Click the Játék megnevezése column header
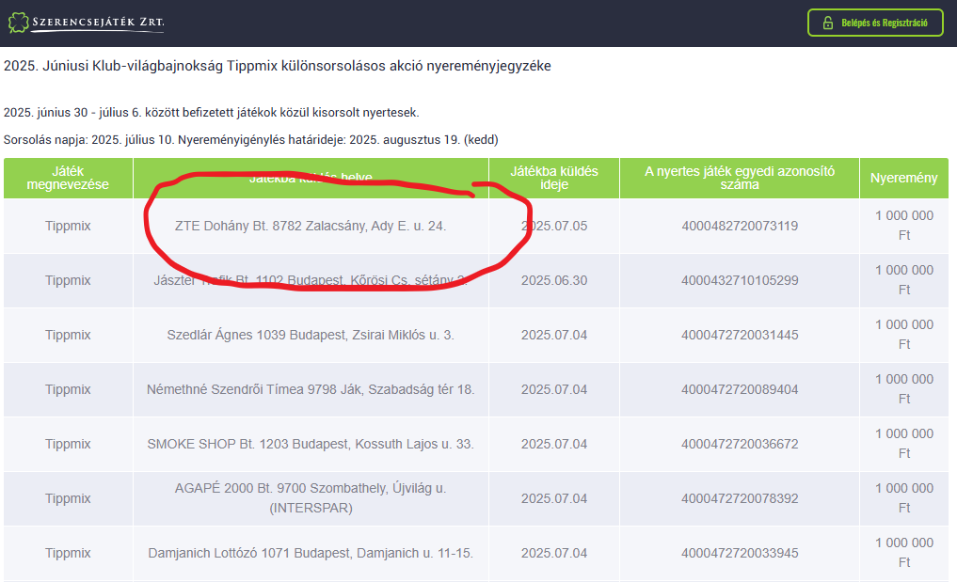957x582 pixels. click(68, 178)
